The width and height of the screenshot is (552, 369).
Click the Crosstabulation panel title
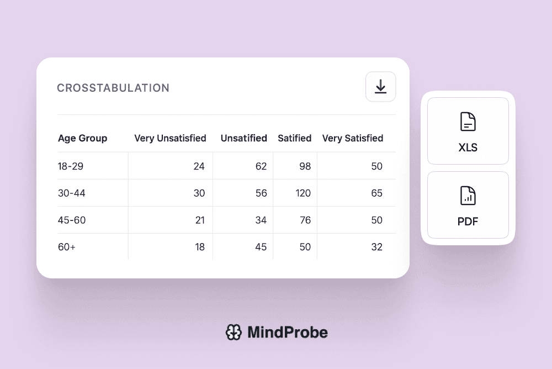tap(113, 88)
